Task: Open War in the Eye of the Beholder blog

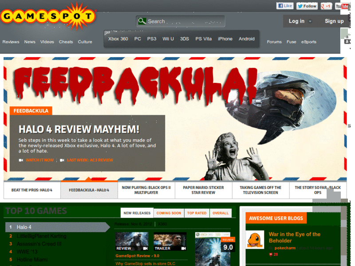Action: 295,237
